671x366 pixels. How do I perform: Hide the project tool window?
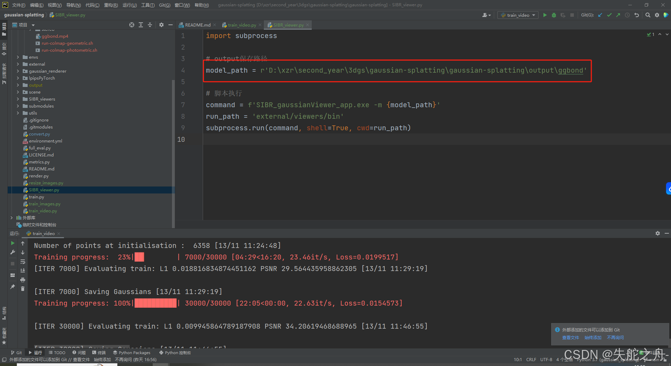(171, 25)
